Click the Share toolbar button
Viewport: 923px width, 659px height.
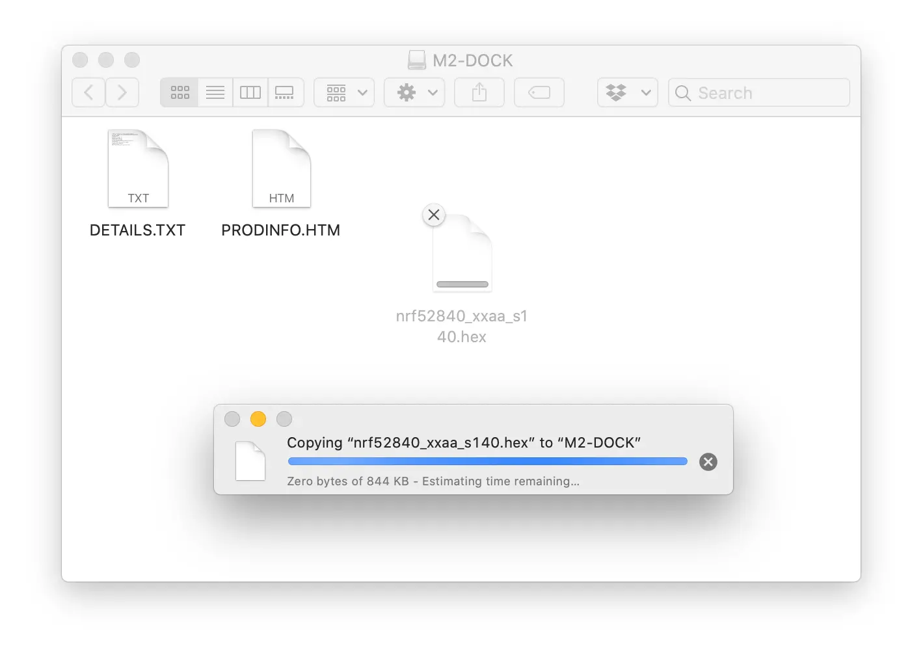point(479,92)
